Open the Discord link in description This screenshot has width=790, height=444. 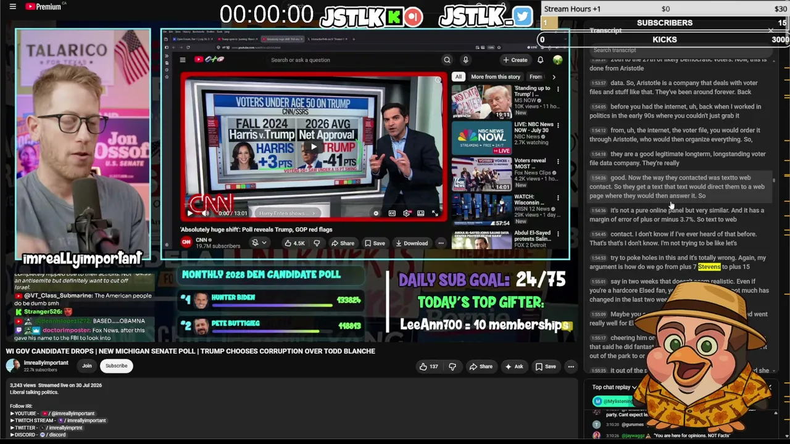coord(52,435)
